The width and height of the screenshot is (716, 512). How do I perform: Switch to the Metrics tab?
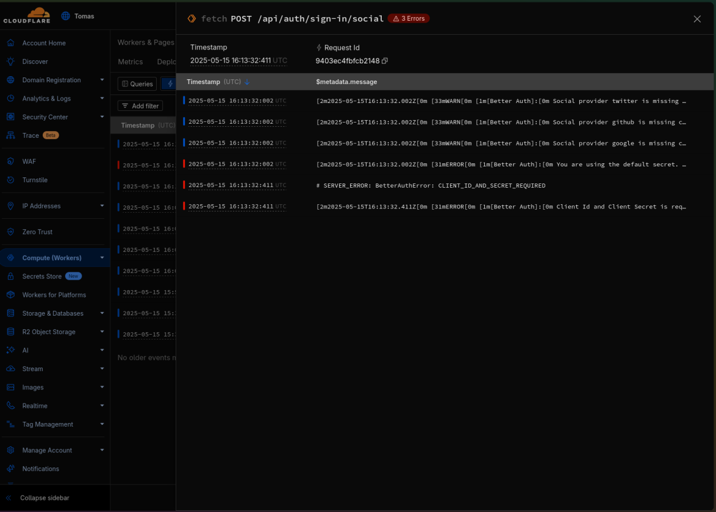click(130, 62)
